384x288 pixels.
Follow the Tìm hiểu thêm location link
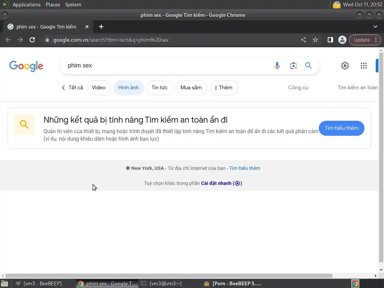[x=244, y=168]
